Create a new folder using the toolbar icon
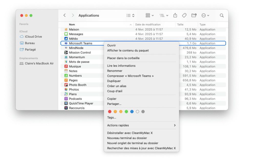 point(194,15)
